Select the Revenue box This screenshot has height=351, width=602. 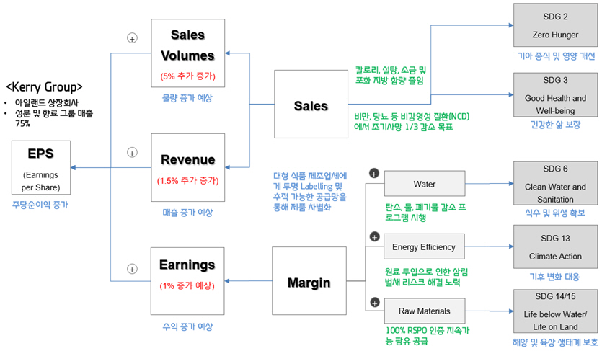coord(188,168)
